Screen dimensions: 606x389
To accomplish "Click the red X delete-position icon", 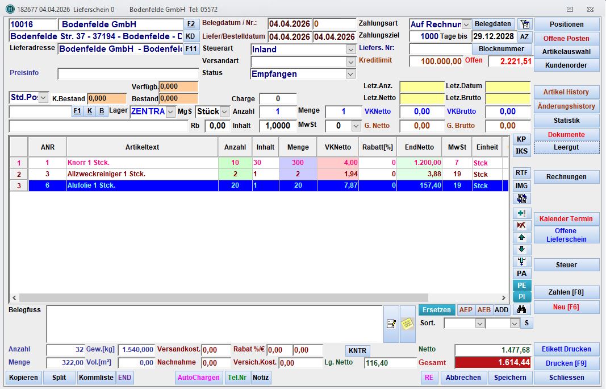I will [x=521, y=226].
